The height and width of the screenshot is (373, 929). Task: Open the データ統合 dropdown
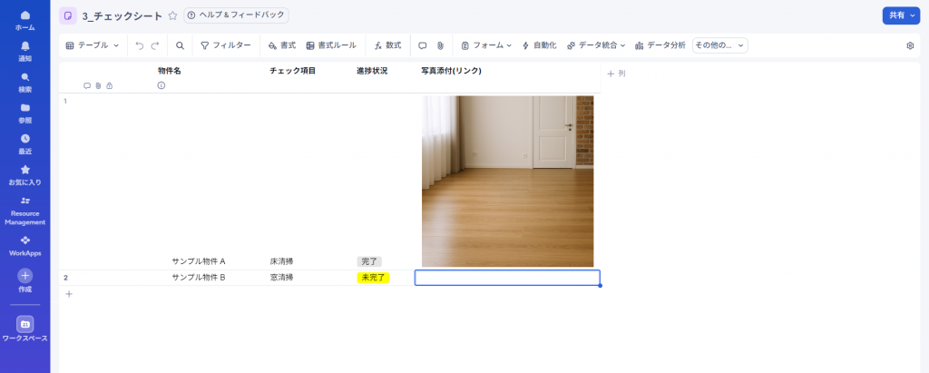coord(596,45)
